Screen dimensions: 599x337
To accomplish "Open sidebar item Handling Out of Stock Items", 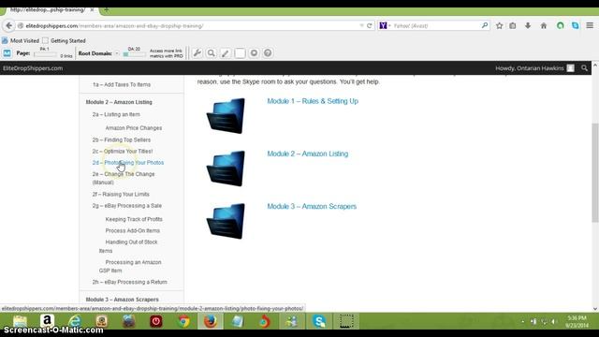I will point(128,246).
